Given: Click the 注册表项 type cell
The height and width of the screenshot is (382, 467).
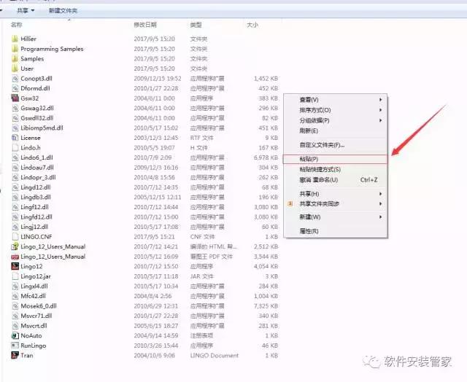Looking at the screenshot, I should (201, 335).
